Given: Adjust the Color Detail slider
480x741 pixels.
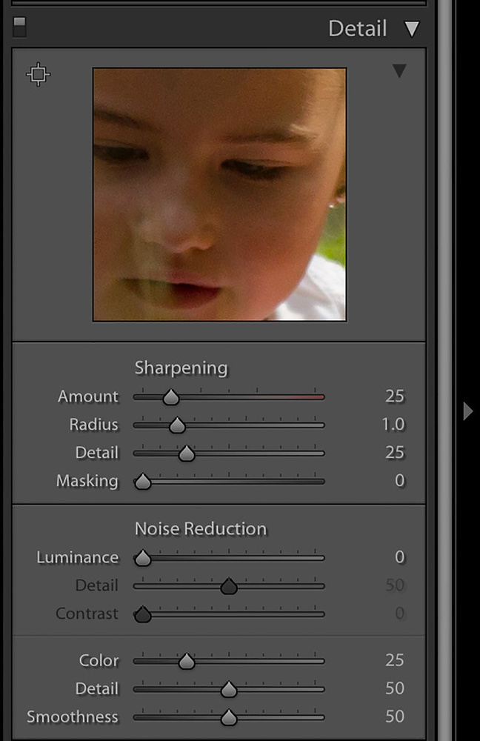Looking at the screenshot, I should 229,689.
